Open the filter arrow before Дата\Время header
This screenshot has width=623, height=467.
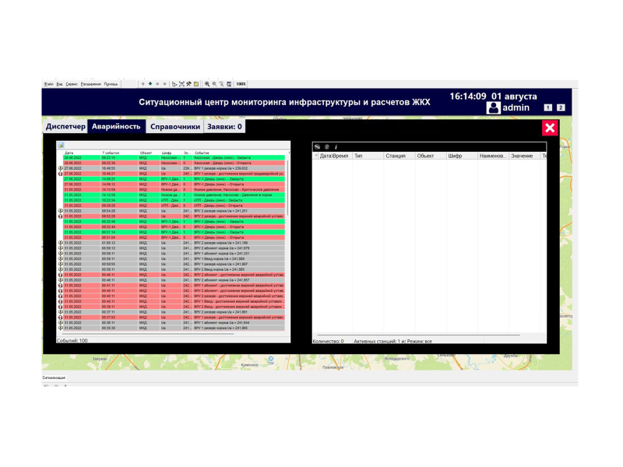coord(316,156)
